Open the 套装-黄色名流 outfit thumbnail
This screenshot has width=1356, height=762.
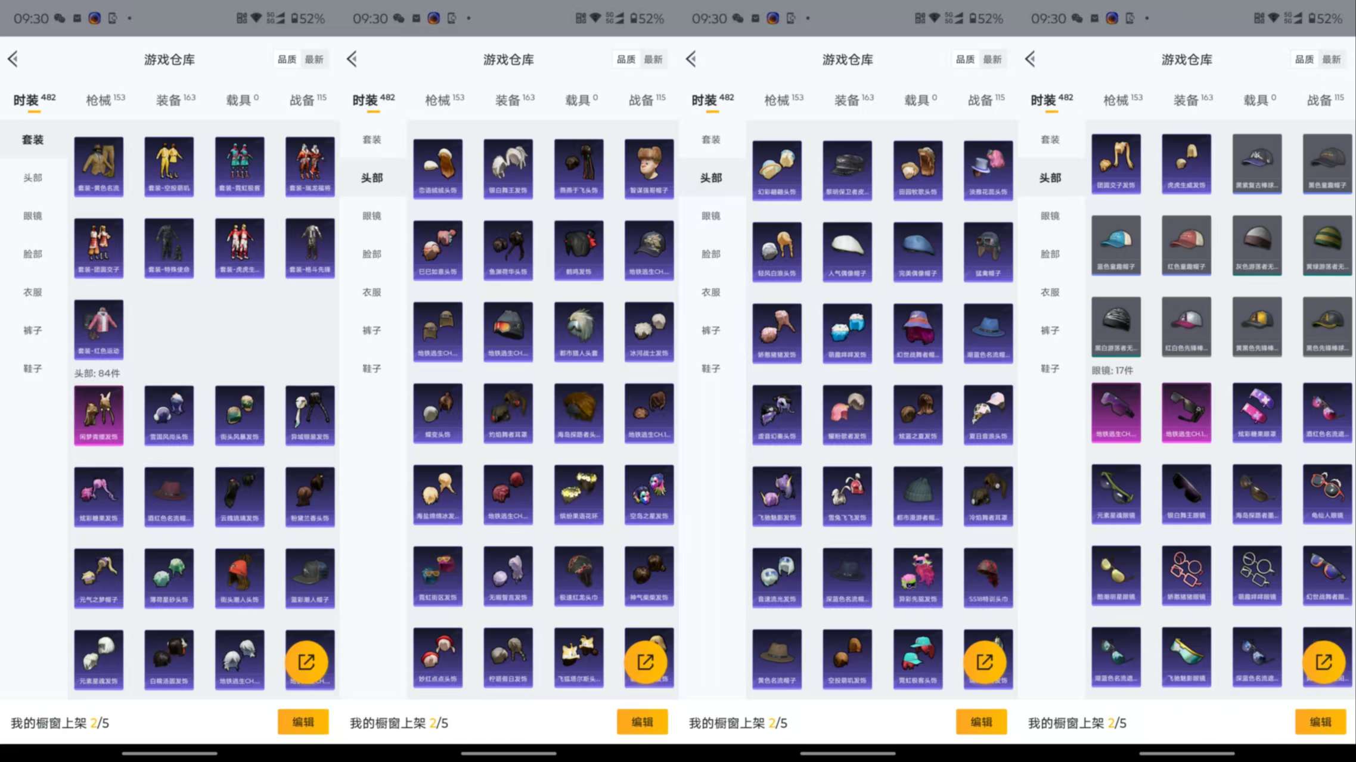(x=98, y=166)
